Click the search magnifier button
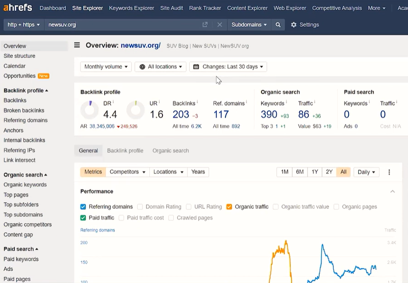The width and height of the screenshot is (408, 283). tap(278, 25)
